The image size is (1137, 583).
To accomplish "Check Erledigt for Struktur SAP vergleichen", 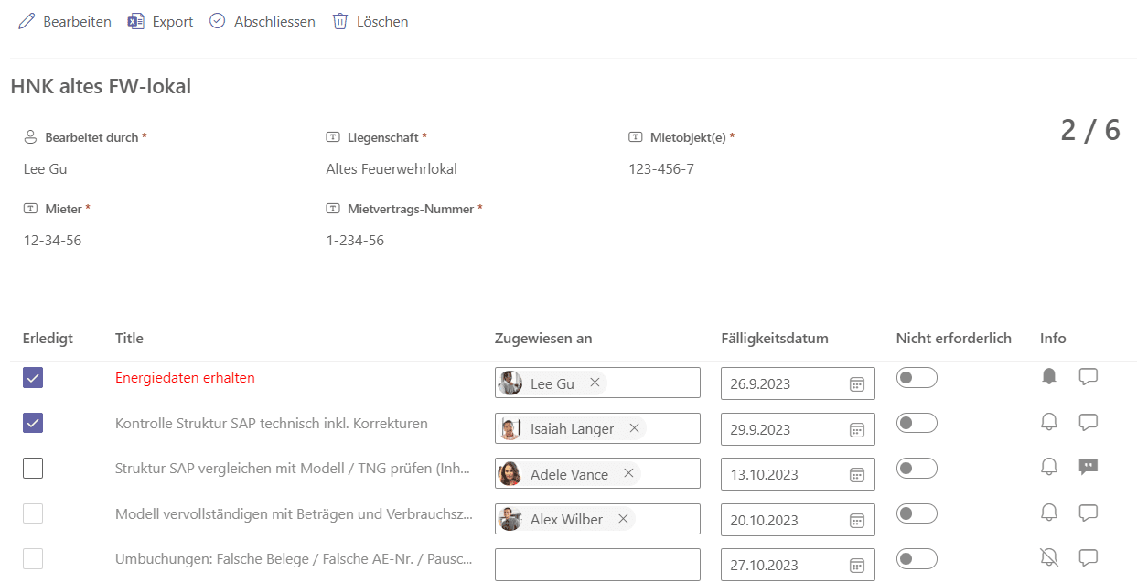I will click(33, 468).
